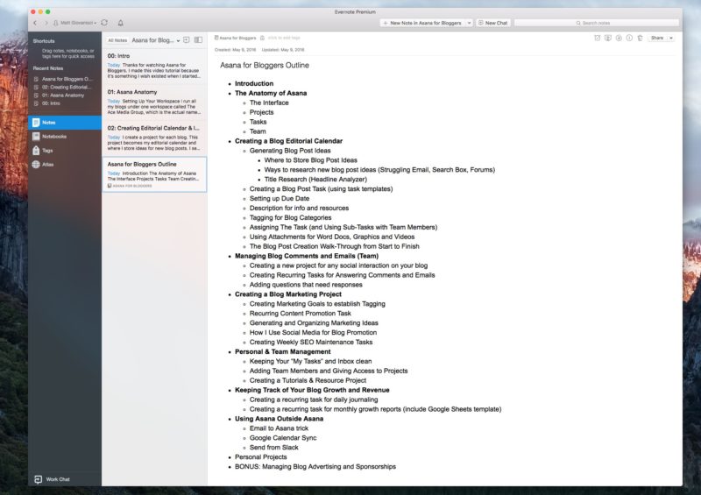701x495 pixels.
Task: Click the note title Asana for Bloggers Outline
Action: coord(265,66)
